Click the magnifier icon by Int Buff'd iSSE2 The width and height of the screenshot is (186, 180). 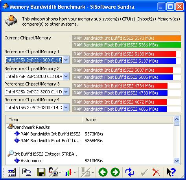click(11, 154)
